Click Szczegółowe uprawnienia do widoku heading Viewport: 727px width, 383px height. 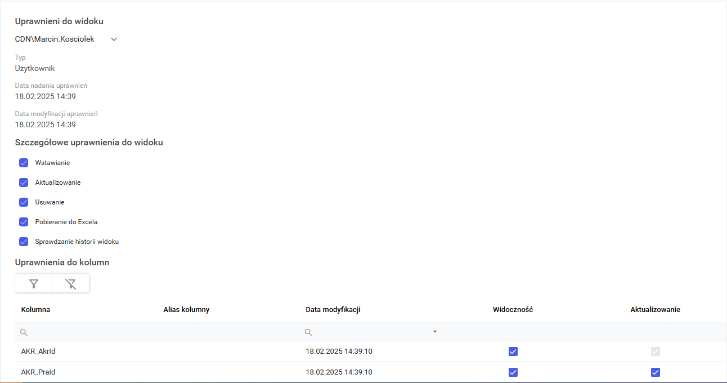click(89, 142)
